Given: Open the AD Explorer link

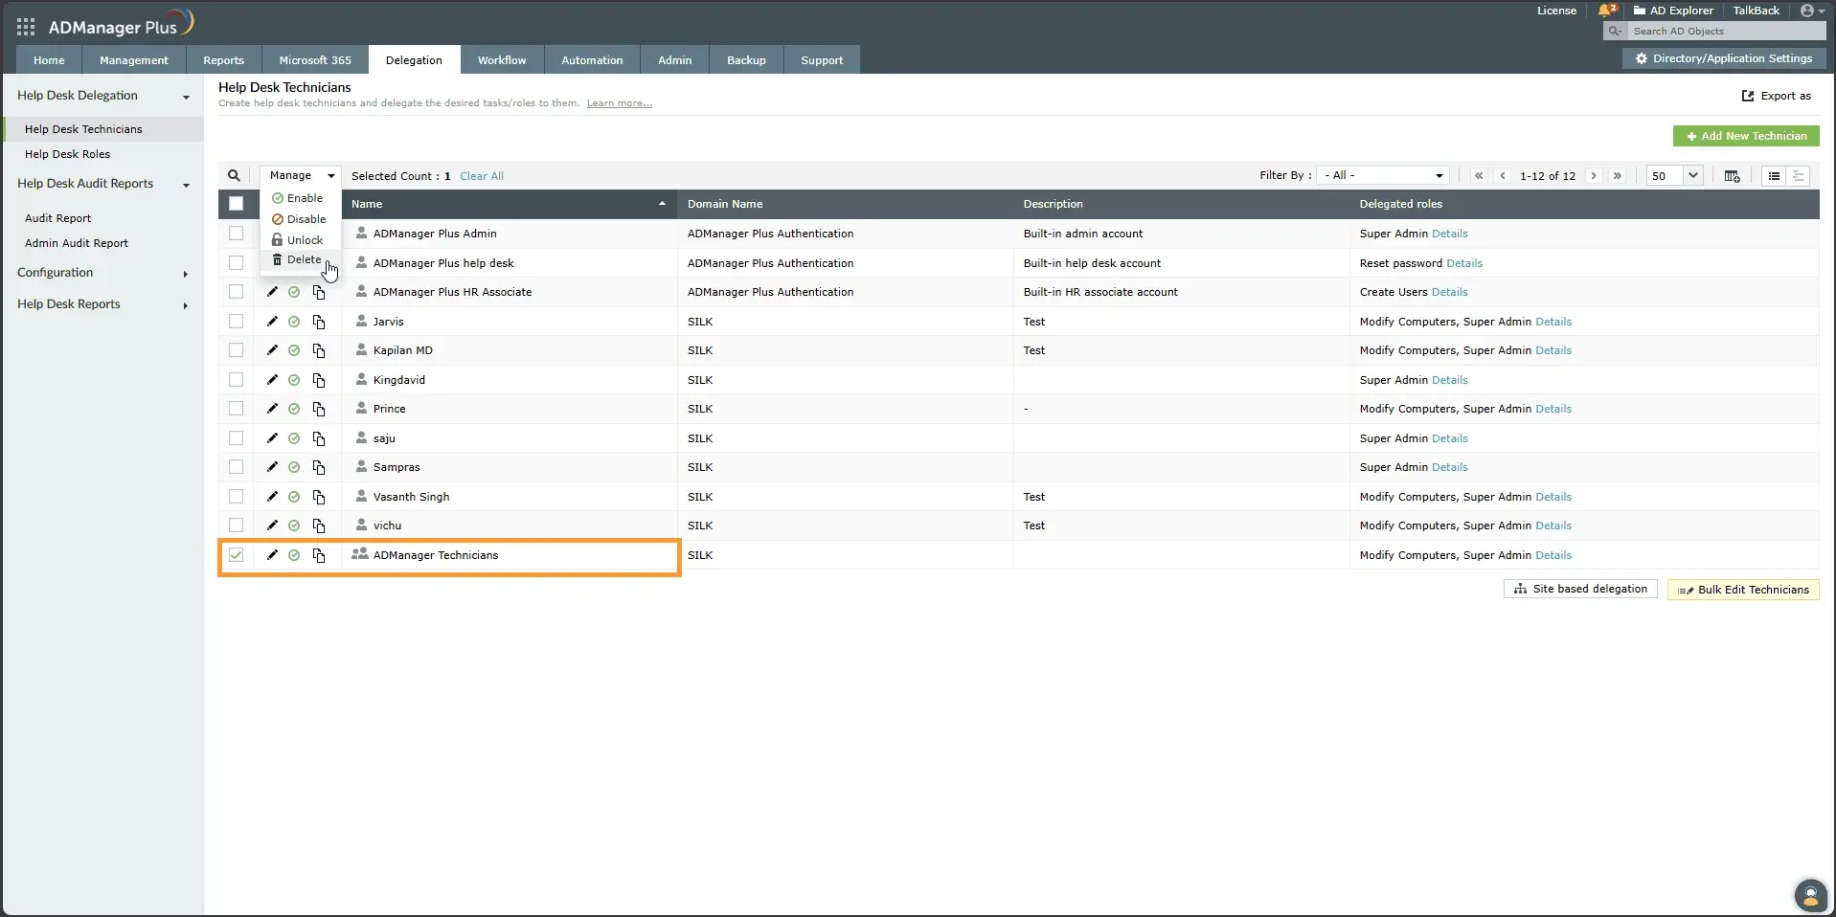Looking at the screenshot, I should [1673, 11].
